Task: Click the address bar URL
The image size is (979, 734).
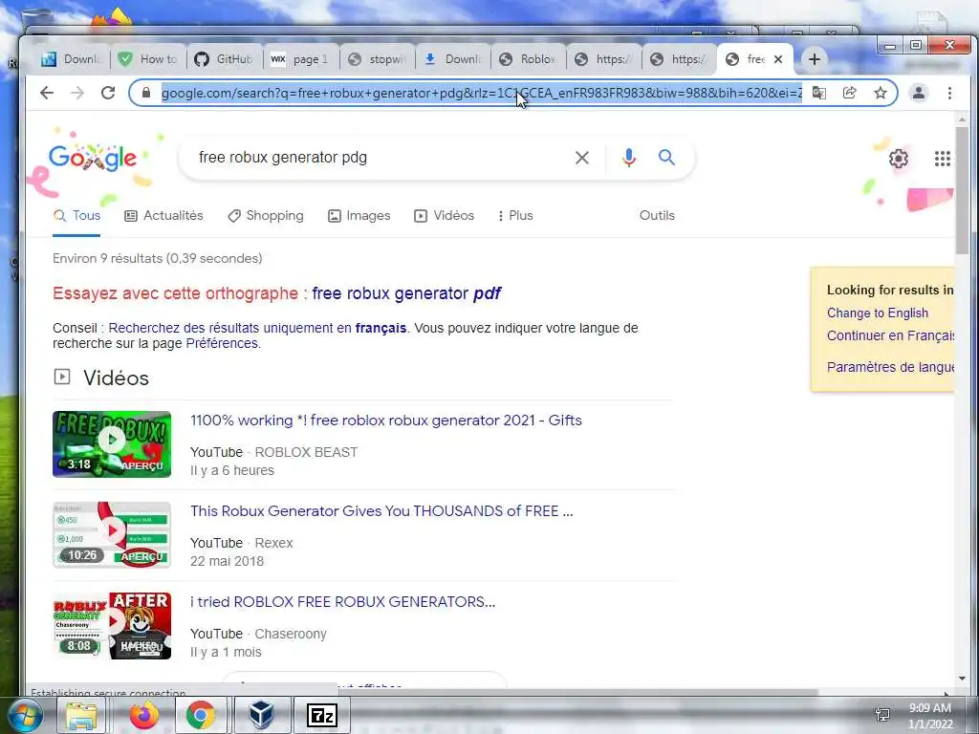Action: (x=481, y=93)
